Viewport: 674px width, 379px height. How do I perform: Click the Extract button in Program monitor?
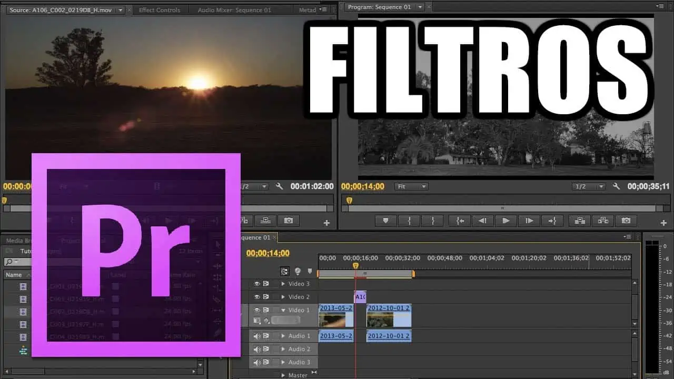click(603, 221)
